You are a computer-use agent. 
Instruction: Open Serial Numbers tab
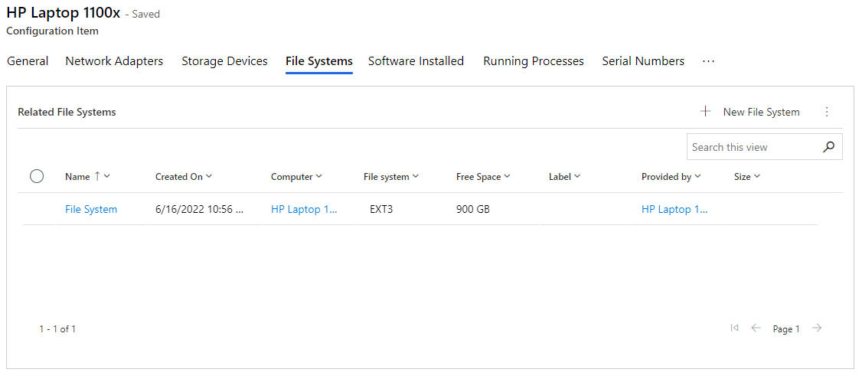click(x=643, y=61)
